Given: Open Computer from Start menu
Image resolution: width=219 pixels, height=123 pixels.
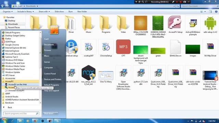Looking at the screenshot, I should (48, 68).
